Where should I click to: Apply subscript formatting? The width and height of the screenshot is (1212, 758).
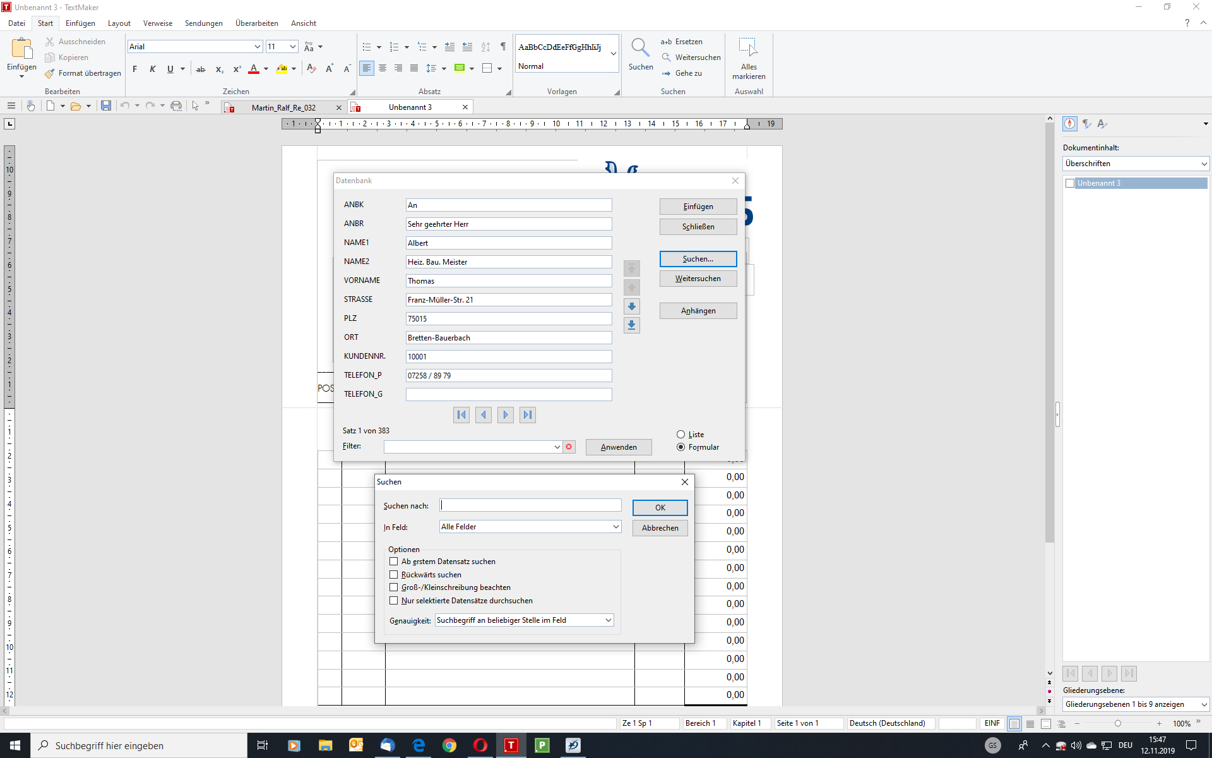(x=219, y=69)
